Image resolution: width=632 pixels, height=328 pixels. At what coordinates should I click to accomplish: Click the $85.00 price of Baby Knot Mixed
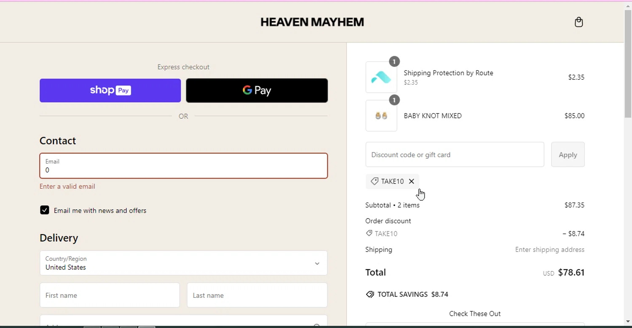coord(574,116)
